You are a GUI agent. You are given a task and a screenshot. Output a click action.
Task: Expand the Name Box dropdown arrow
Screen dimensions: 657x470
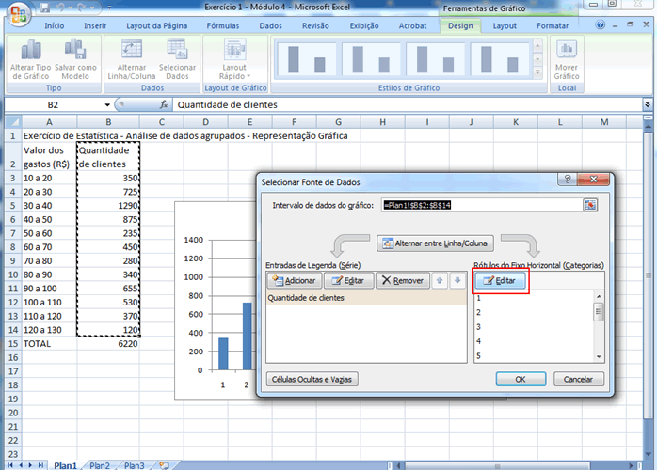[x=106, y=105]
